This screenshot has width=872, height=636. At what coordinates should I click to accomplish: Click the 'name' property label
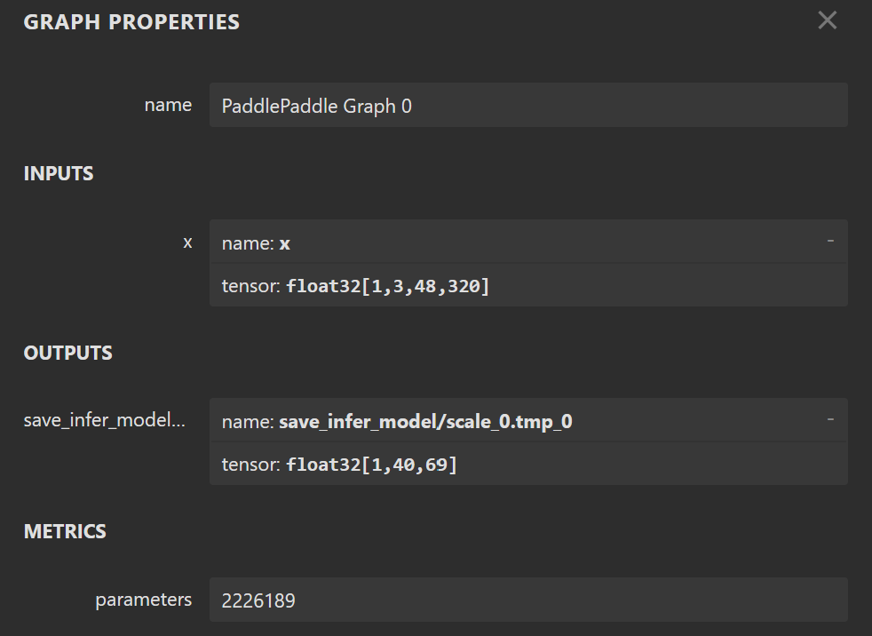click(168, 105)
